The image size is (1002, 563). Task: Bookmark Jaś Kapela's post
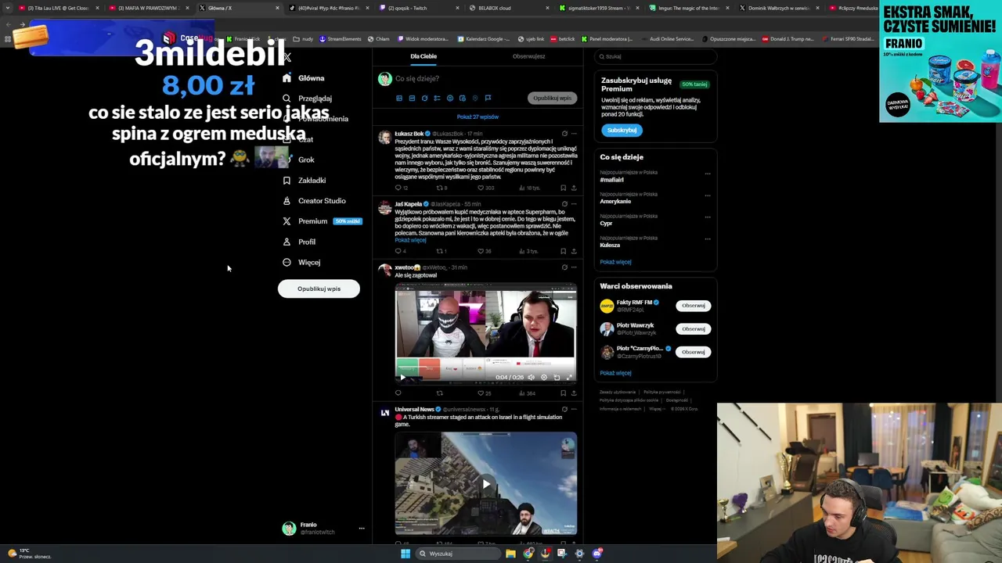[x=563, y=252]
